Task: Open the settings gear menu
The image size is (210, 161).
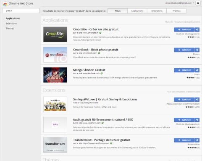Action: pos(198,3)
